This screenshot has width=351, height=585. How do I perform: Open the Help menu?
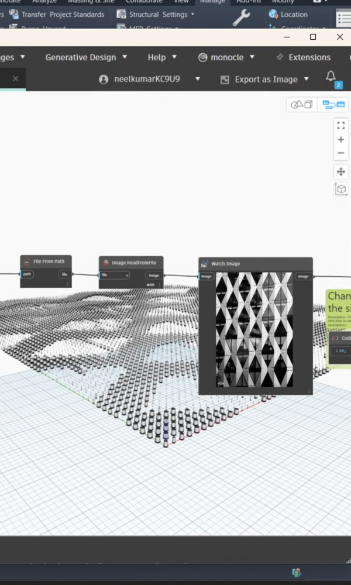click(x=162, y=57)
